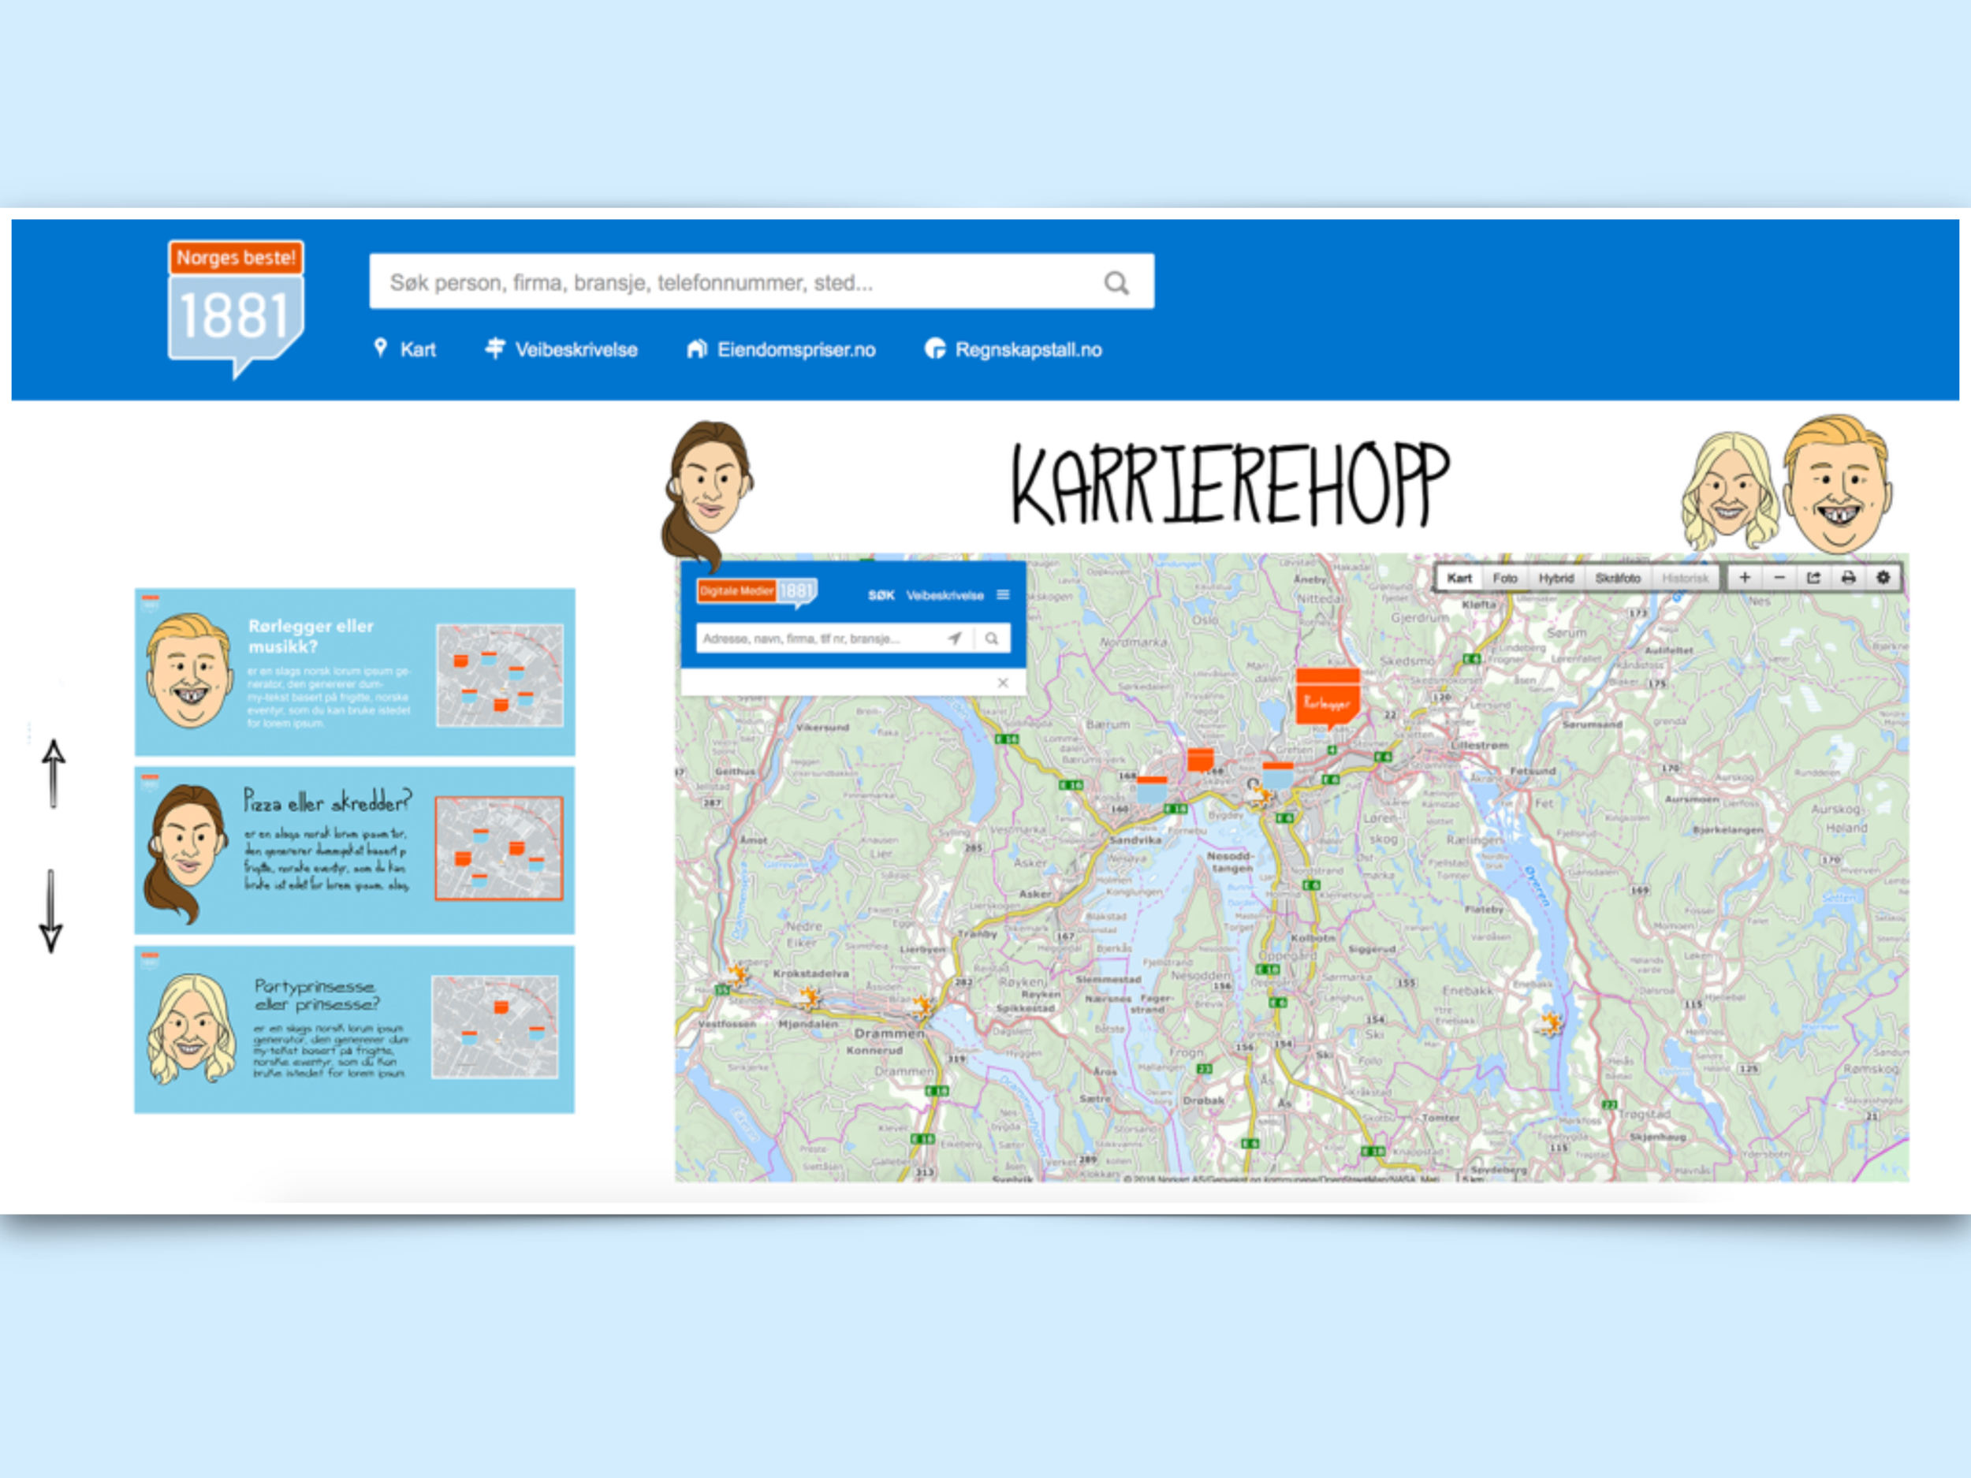Click the map panel search magnifier
1971x1478 pixels.
click(x=992, y=638)
